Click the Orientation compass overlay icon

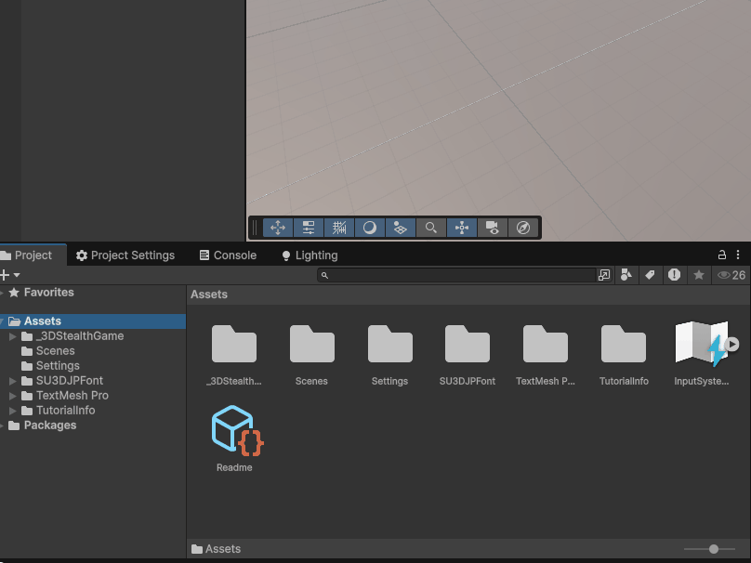(523, 228)
